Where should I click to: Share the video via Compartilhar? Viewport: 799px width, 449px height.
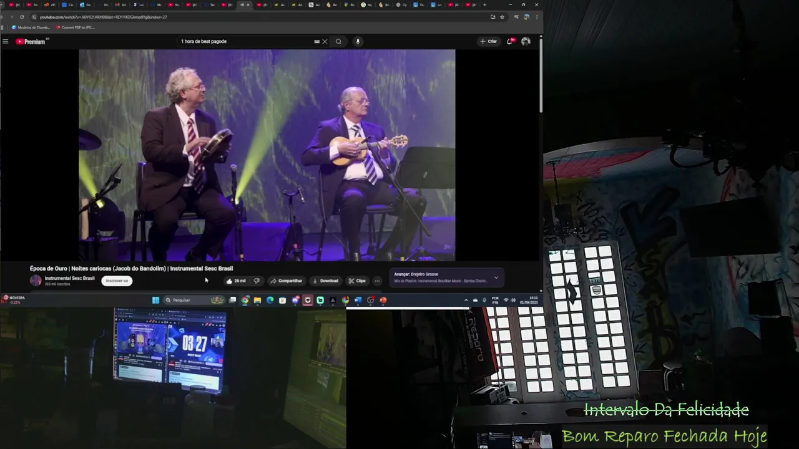pyautogui.click(x=287, y=281)
